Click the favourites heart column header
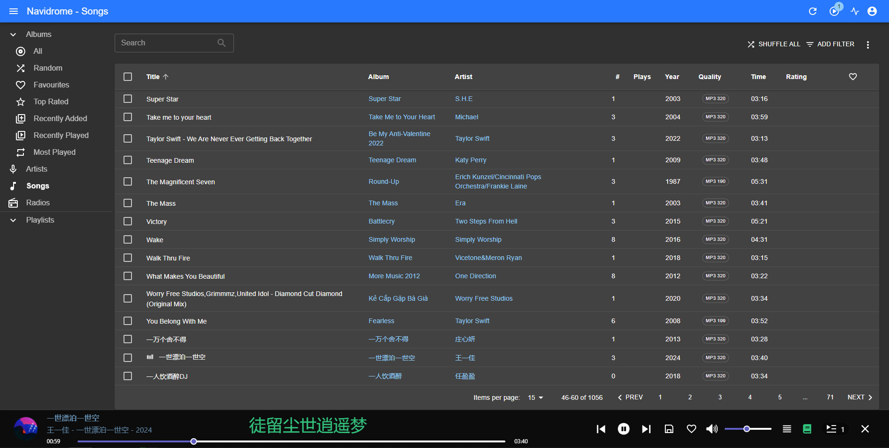 tap(853, 77)
